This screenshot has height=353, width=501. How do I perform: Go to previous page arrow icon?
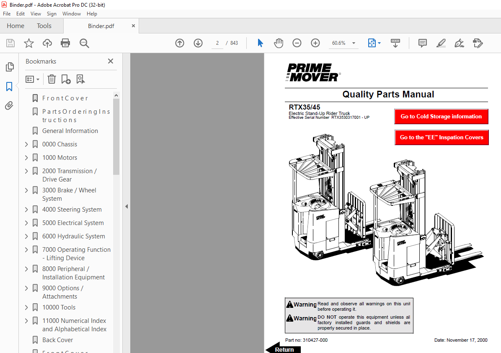180,43
